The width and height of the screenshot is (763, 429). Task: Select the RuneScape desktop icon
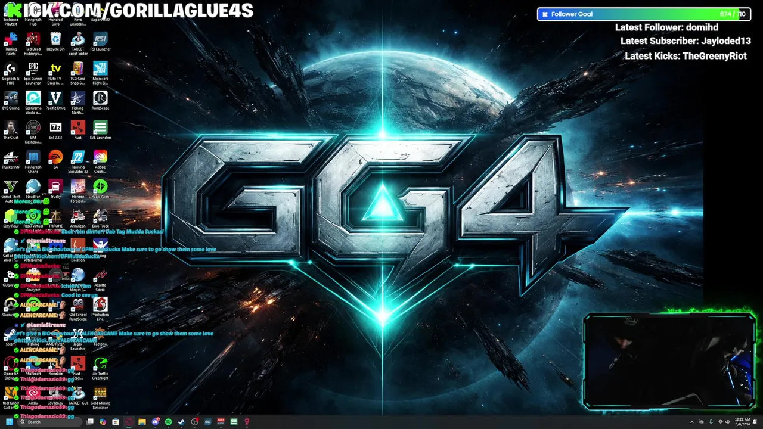[100, 100]
